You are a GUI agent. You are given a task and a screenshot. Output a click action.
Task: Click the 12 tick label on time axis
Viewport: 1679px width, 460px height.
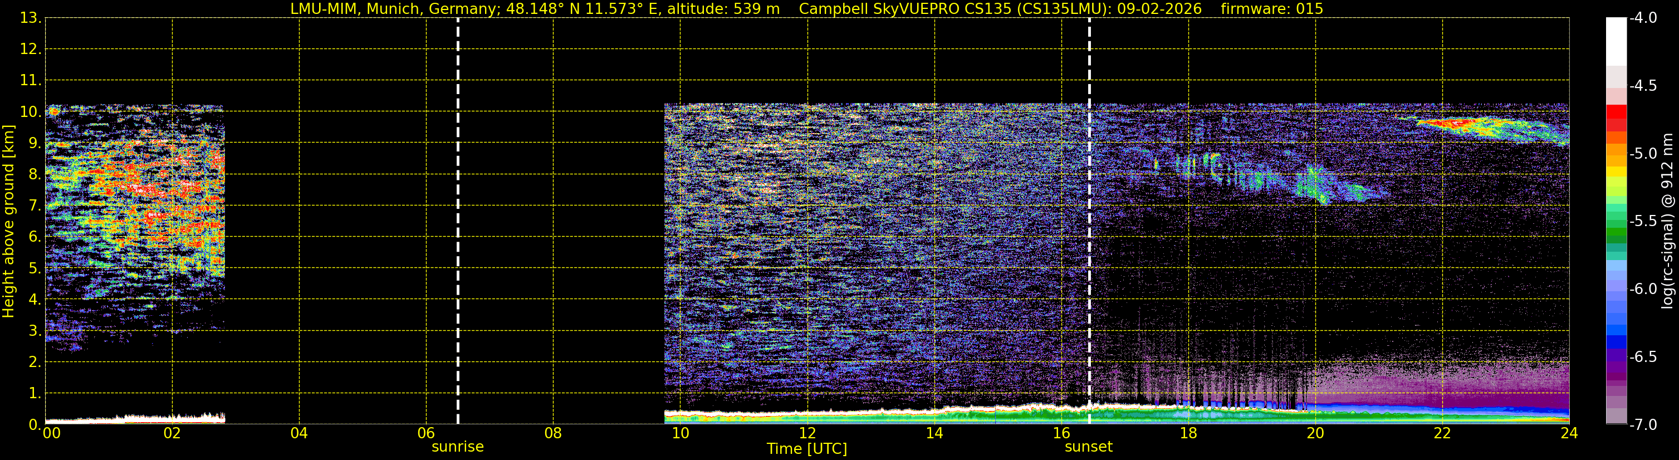pos(807,433)
